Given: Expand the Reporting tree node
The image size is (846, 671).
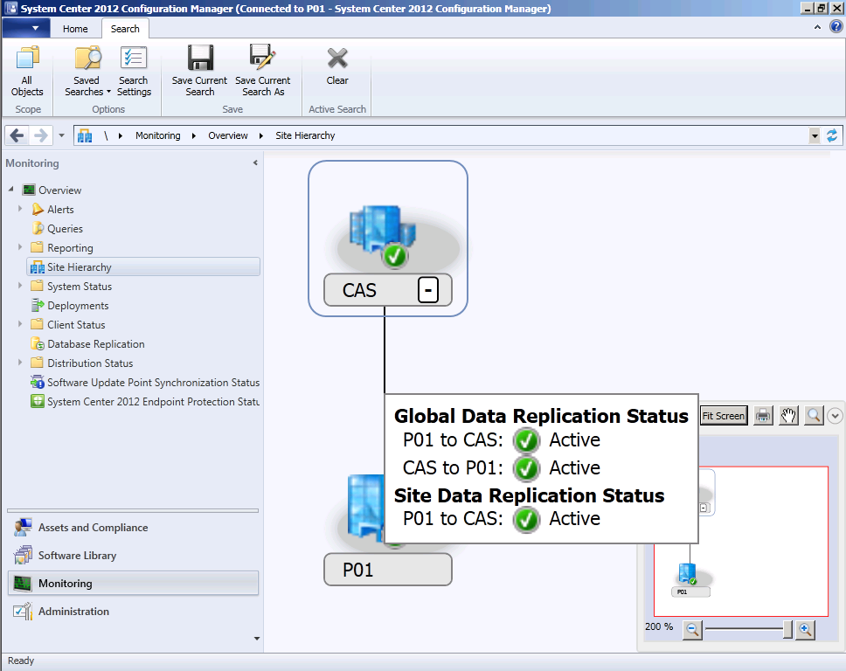Looking at the screenshot, I should point(20,247).
